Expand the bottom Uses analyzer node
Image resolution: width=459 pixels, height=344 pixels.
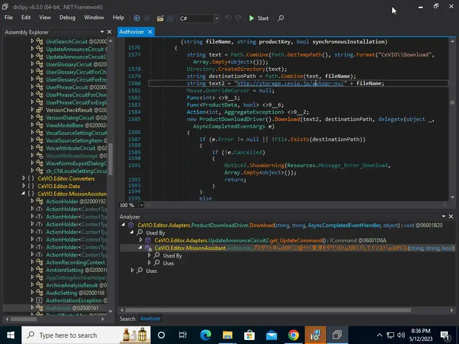click(132, 270)
